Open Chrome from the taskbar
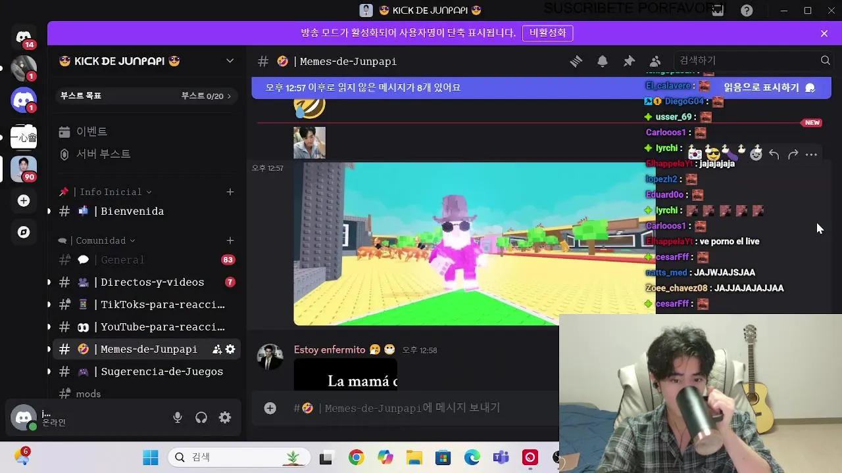 [356, 458]
